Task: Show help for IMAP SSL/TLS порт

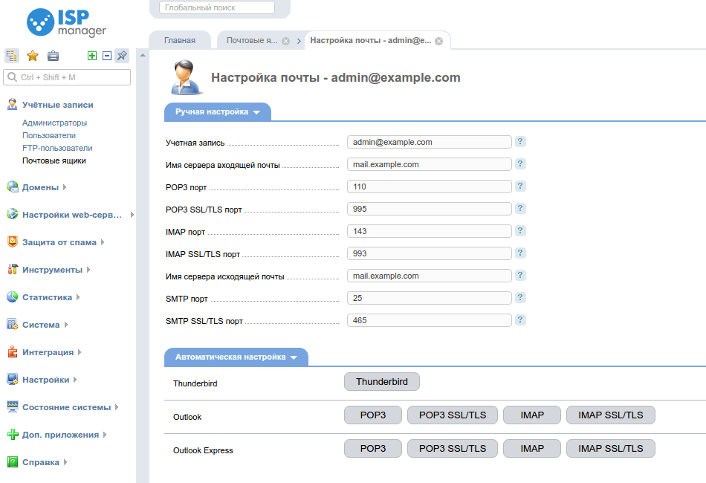Action: pos(520,253)
